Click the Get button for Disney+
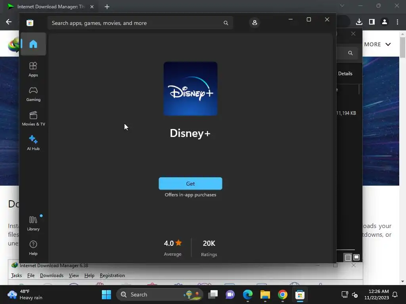 pyautogui.click(x=190, y=184)
